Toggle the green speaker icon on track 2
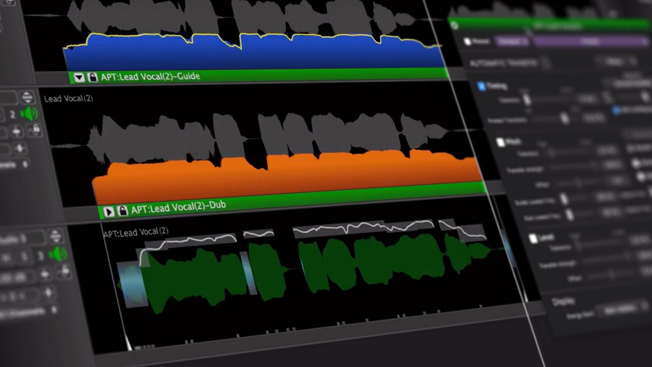The image size is (652, 367). point(30,114)
